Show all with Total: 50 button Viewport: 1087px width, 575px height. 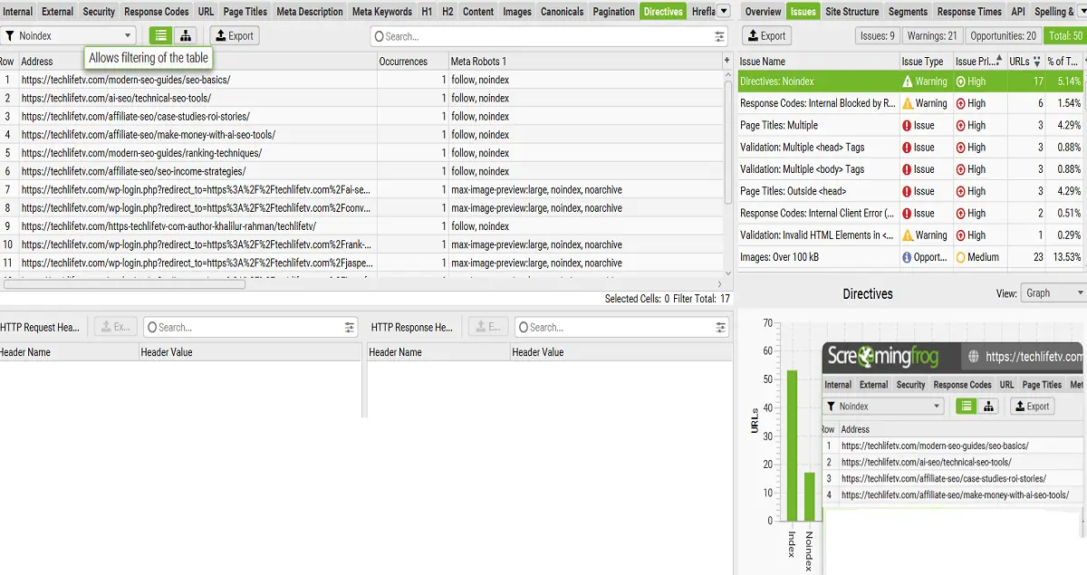[x=1064, y=35]
